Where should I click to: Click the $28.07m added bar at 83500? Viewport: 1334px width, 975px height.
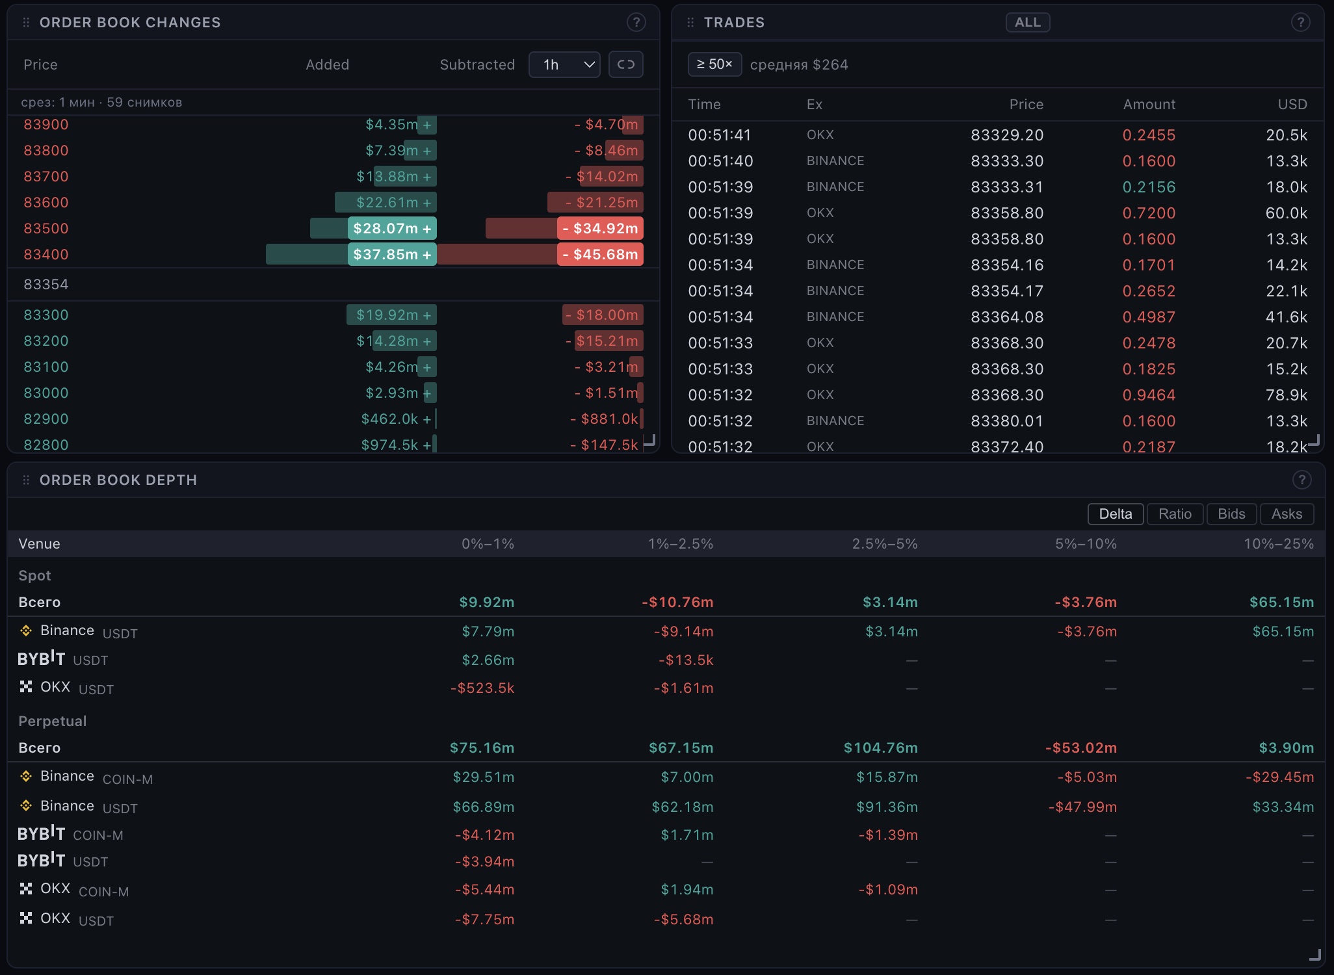click(392, 228)
